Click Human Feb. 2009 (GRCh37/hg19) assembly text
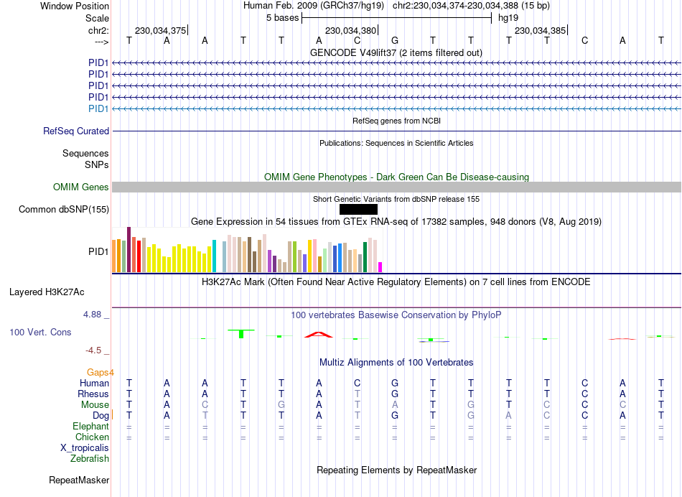This screenshot has height=497, width=682. tap(314, 6)
